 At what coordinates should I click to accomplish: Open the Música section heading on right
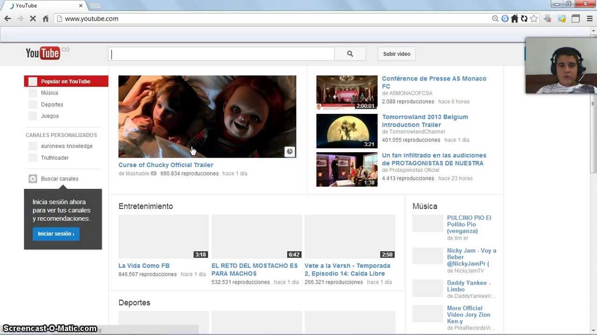(x=425, y=206)
